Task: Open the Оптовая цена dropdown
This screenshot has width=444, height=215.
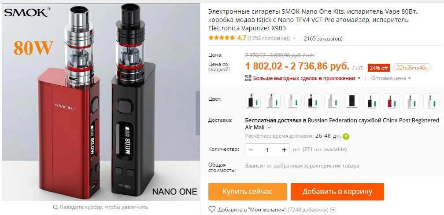Action: click(x=391, y=78)
